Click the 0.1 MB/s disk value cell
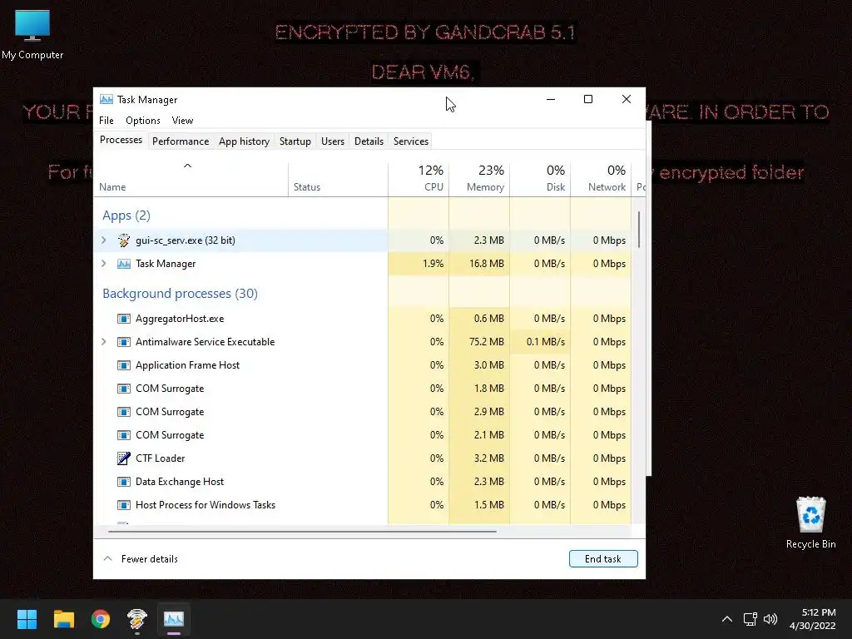This screenshot has height=639, width=852. [540, 342]
